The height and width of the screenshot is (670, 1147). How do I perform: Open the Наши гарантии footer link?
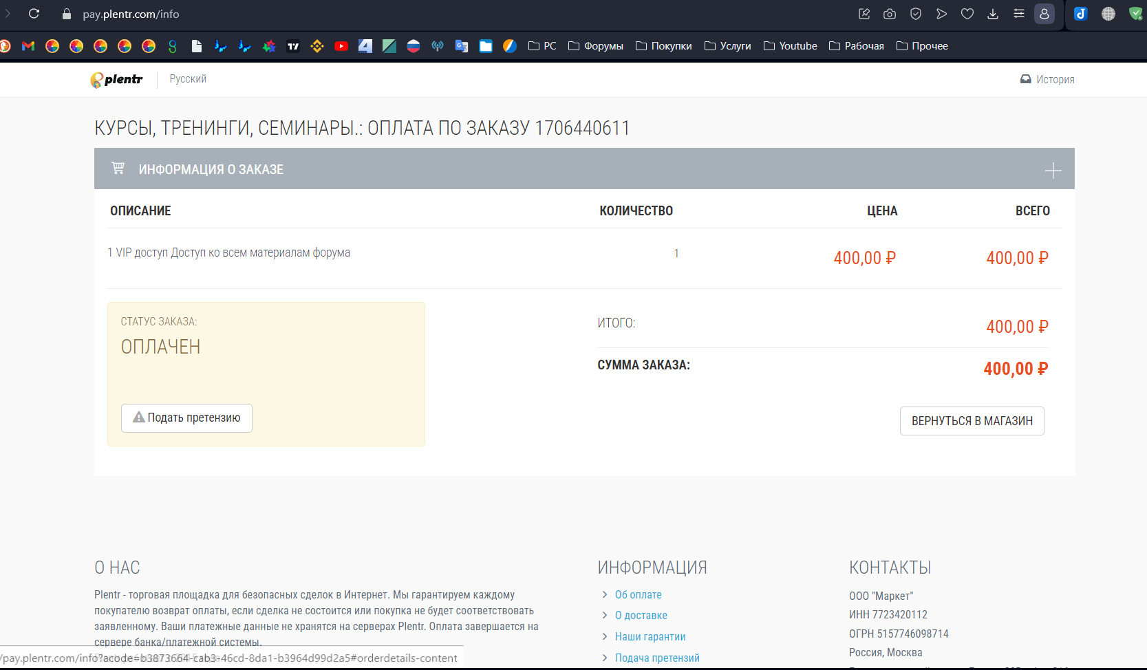[650, 636]
